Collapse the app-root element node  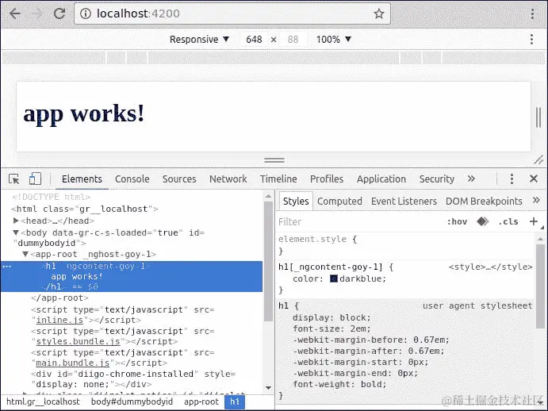[25, 254]
